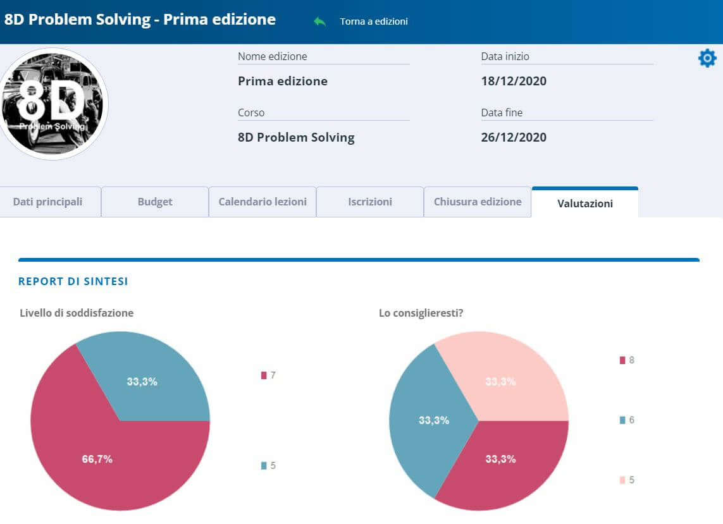The width and height of the screenshot is (723, 524).
Task: Toggle legend entry 8 on recommendation chart
Action: [626, 360]
